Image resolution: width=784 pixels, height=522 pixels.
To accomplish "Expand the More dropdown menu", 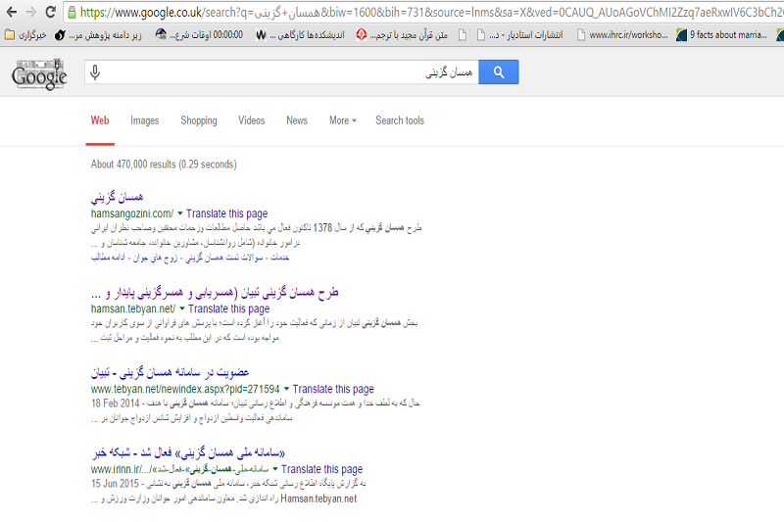I will click(342, 120).
